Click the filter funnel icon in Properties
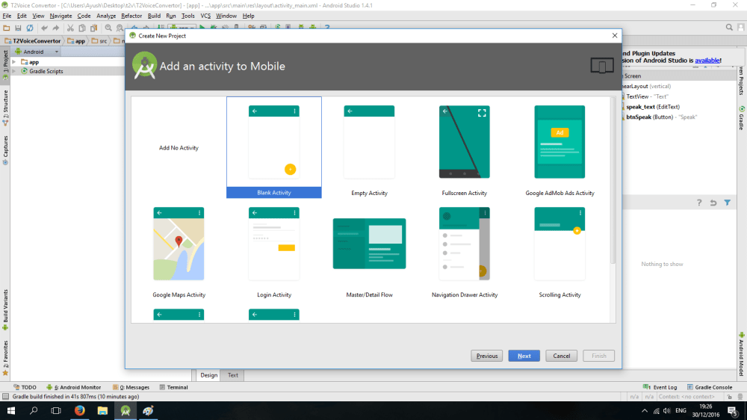Screen dimensions: 747x420 pyautogui.click(x=727, y=203)
